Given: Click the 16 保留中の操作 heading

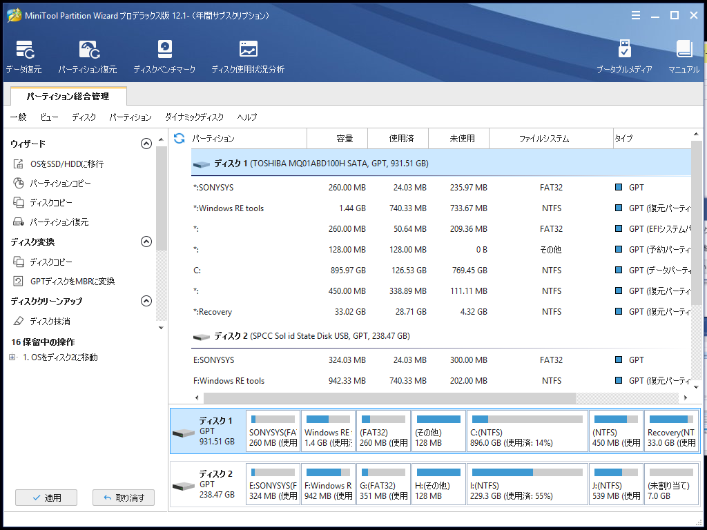Looking at the screenshot, I should pyautogui.click(x=43, y=342).
